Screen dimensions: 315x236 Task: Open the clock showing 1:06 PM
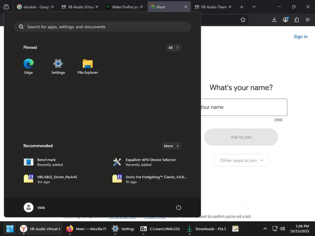pos(300,229)
